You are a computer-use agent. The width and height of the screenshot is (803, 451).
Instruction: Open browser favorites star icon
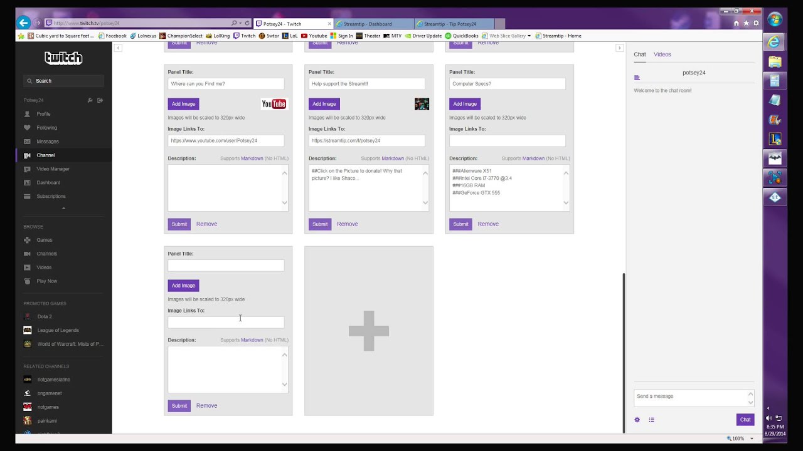click(746, 23)
